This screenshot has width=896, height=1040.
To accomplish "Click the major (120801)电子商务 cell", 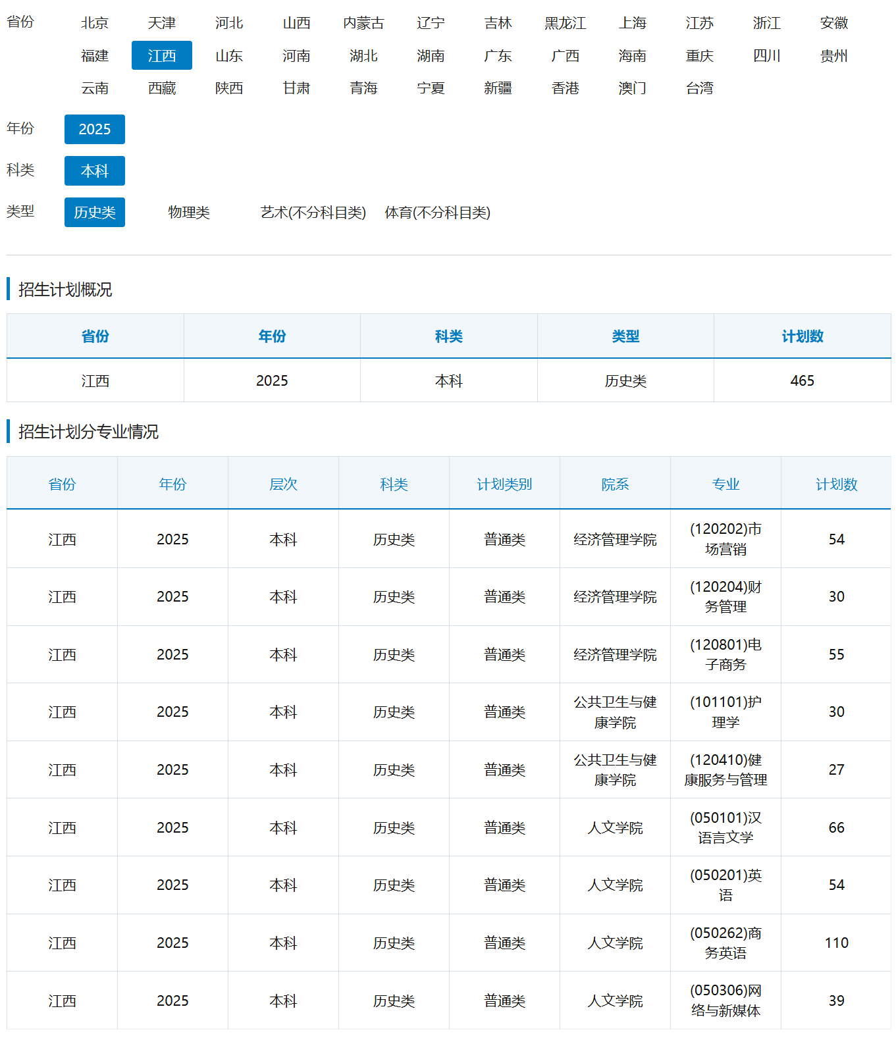I will click(725, 654).
